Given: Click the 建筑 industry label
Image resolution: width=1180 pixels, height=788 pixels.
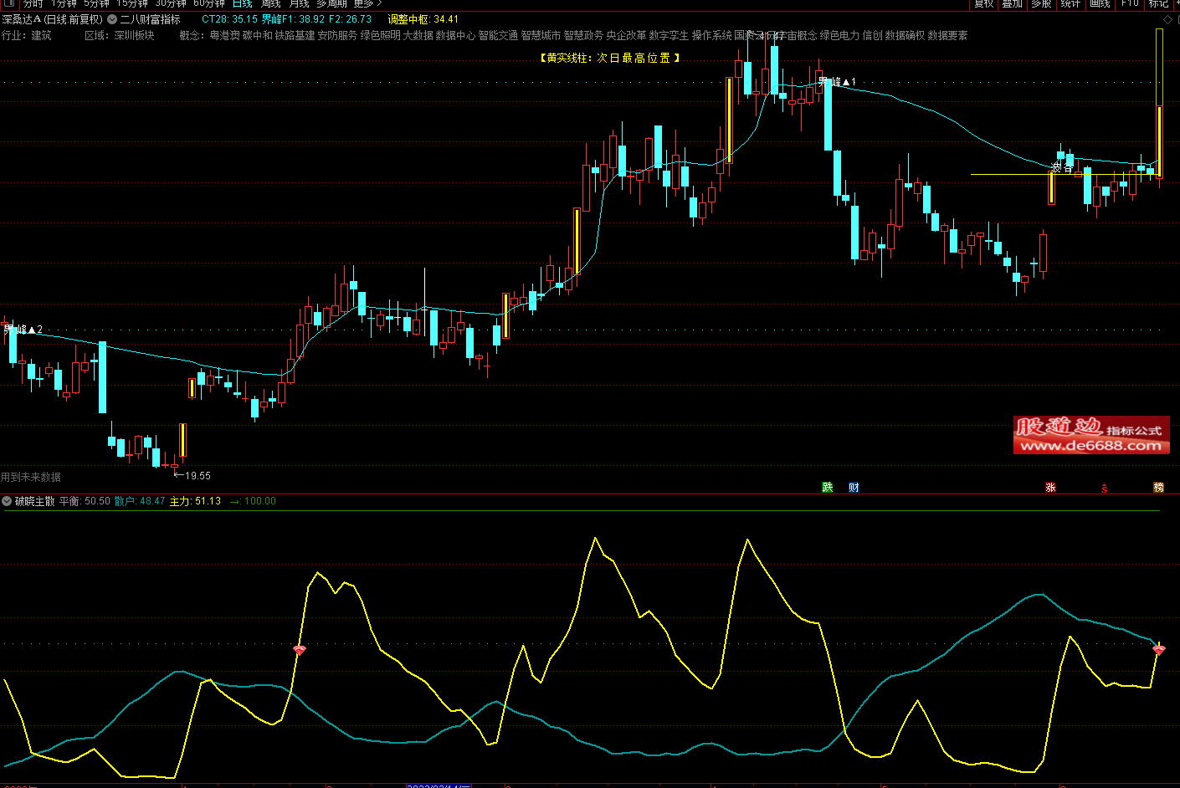Looking at the screenshot, I should (x=41, y=35).
